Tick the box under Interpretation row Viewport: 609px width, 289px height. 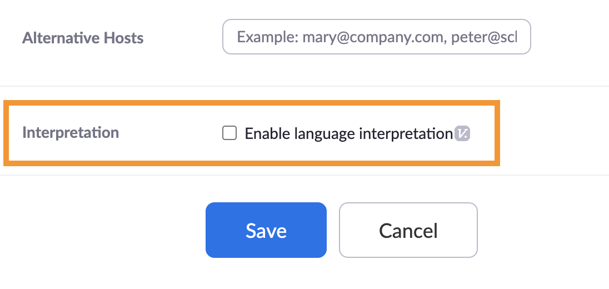tap(229, 133)
